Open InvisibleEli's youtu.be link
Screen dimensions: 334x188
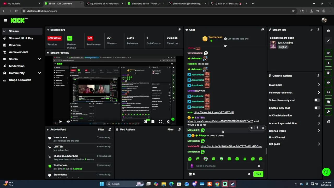(x=231, y=146)
